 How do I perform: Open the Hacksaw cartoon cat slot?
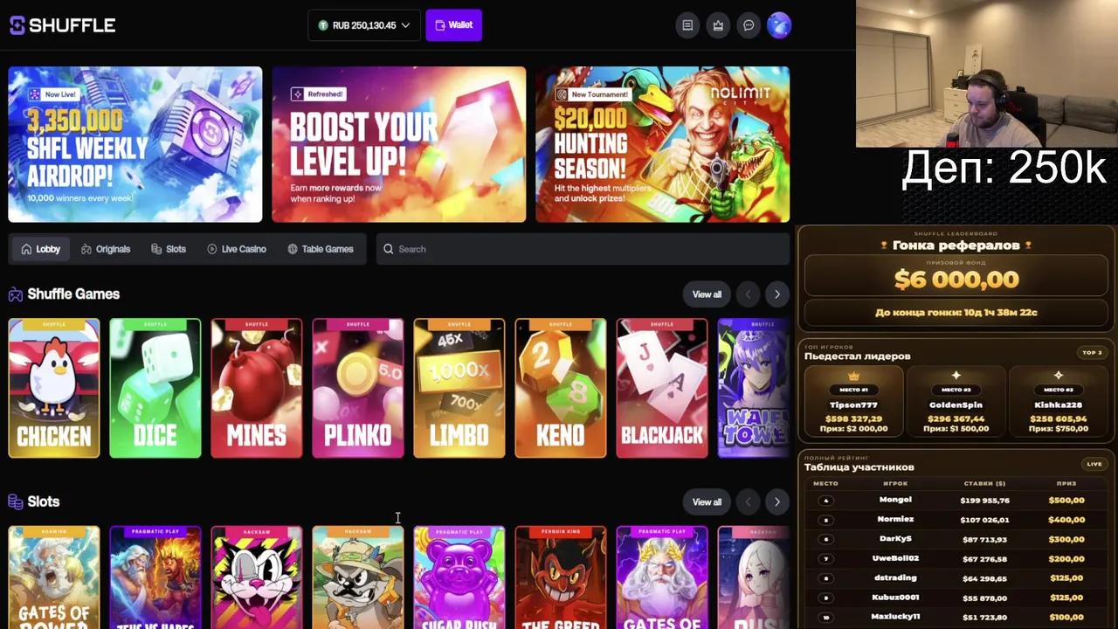tap(257, 577)
